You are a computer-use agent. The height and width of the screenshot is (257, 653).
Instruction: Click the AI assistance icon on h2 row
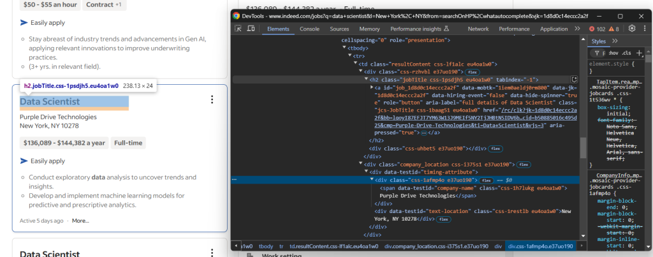(x=574, y=79)
